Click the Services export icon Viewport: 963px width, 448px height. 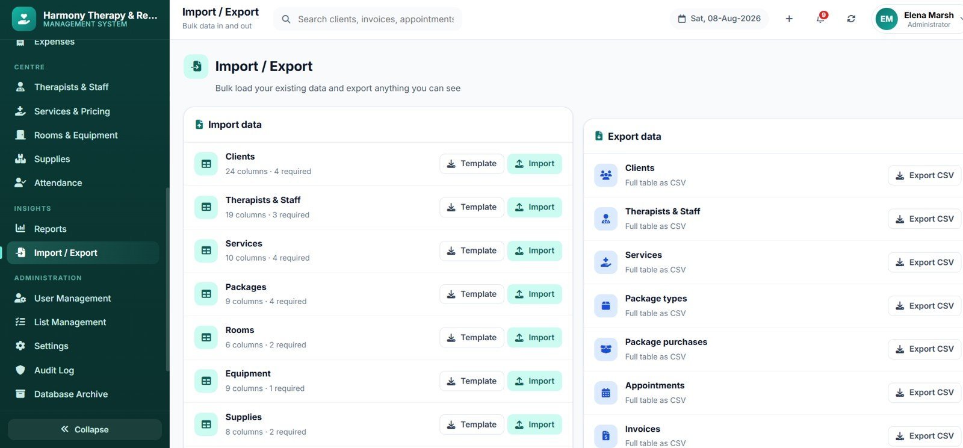[605, 263]
